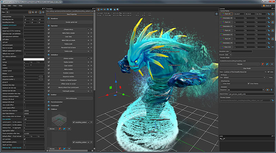Screen dimensions: 276x153
Task: Open the Ground Grid dropdown
Action: (228, 55)
